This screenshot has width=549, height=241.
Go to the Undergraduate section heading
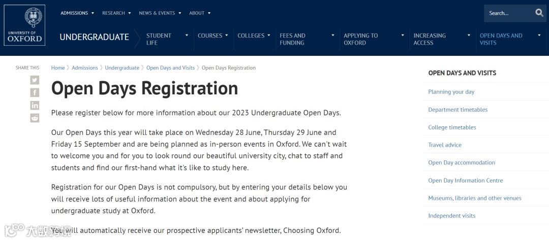[95, 37]
